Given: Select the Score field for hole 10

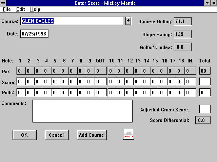Looking at the screenshot, I should pos(112,82).
